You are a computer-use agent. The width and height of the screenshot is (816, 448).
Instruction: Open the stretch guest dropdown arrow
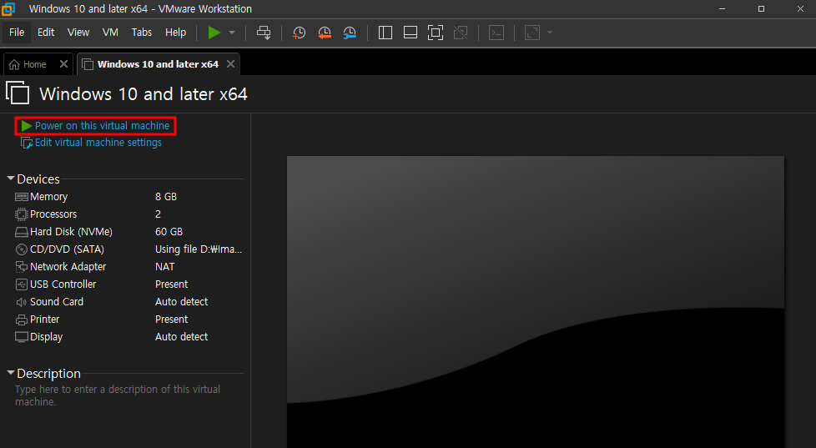[550, 33]
